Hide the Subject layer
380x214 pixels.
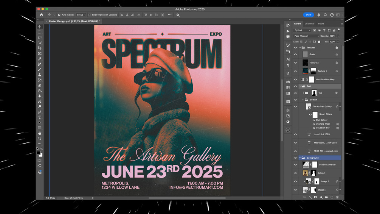coord(295,173)
